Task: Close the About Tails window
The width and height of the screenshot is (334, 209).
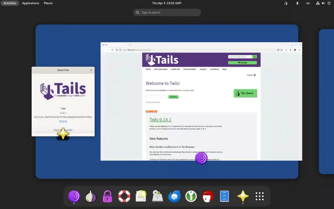Action: (91, 70)
